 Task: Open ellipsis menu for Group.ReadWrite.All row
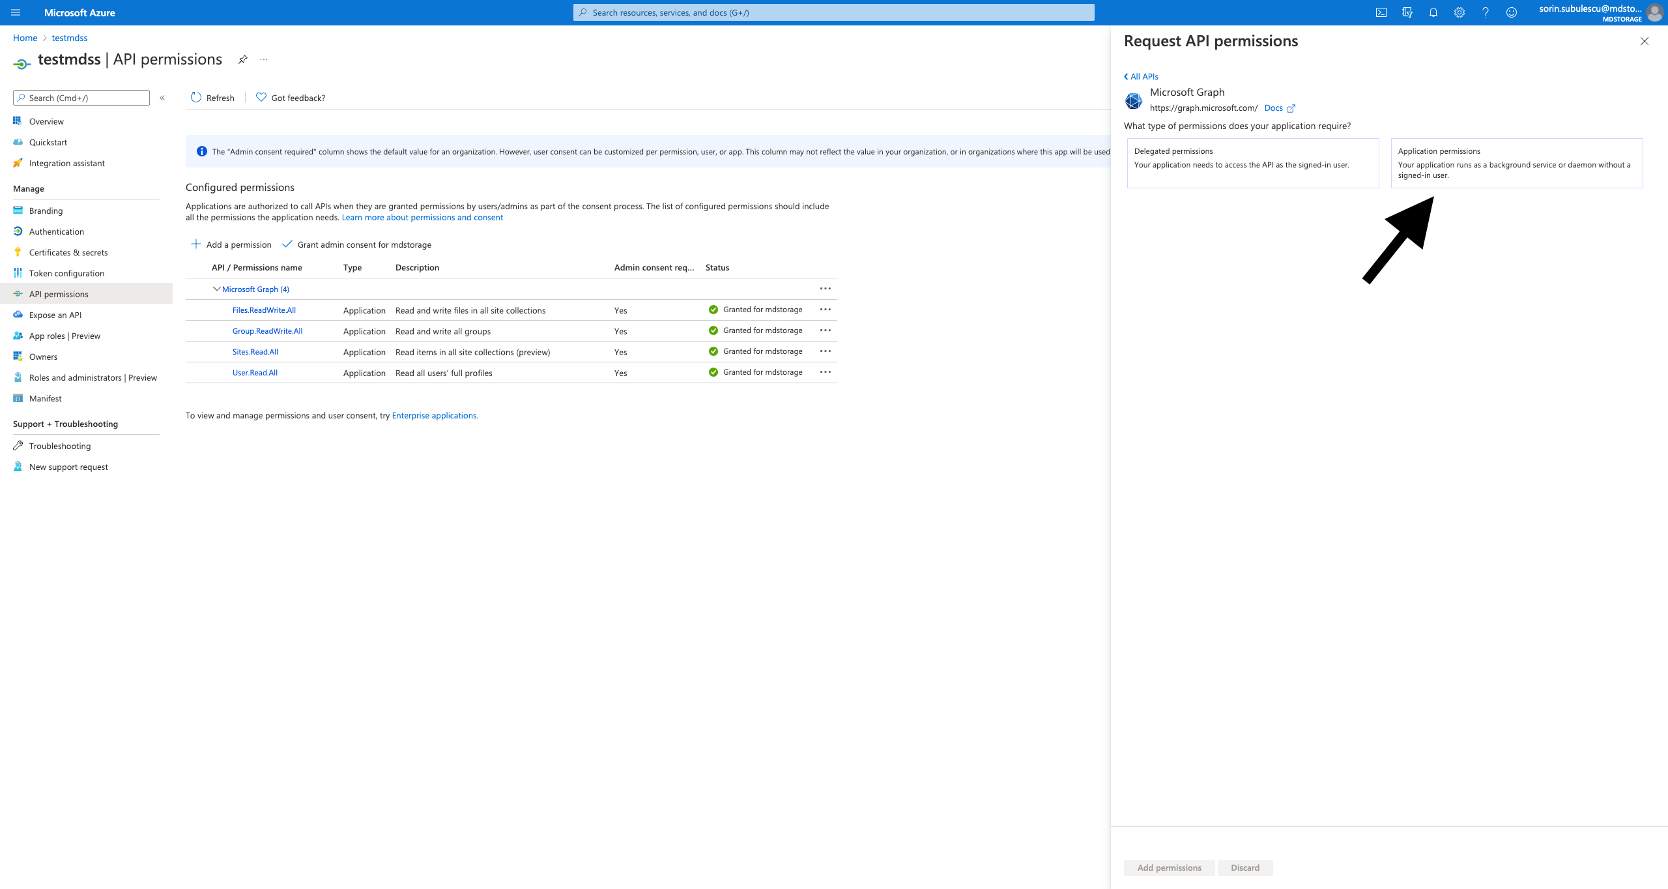coord(826,330)
